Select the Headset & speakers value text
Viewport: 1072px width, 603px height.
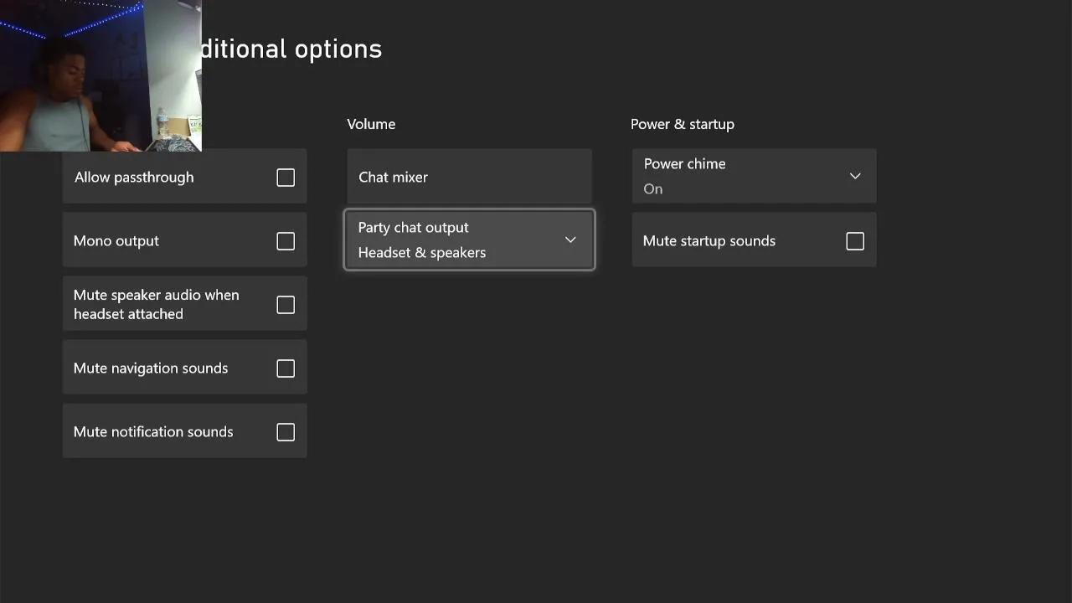click(421, 253)
